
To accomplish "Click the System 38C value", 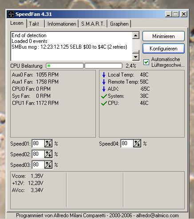I will [144, 96].
